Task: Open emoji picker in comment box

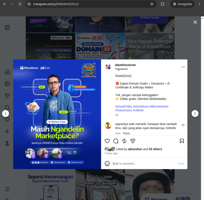Action: (107, 164)
